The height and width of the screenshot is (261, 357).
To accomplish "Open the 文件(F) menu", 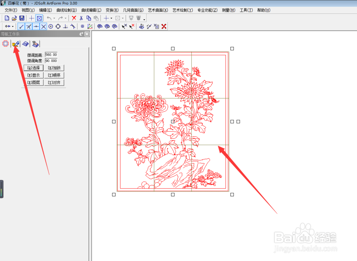I will point(11,10).
